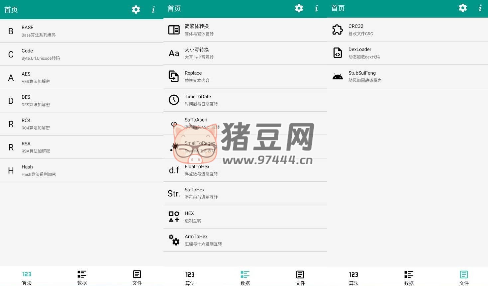
Task: Select the d.f FloatToHex icon
Action: click(x=174, y=170)
